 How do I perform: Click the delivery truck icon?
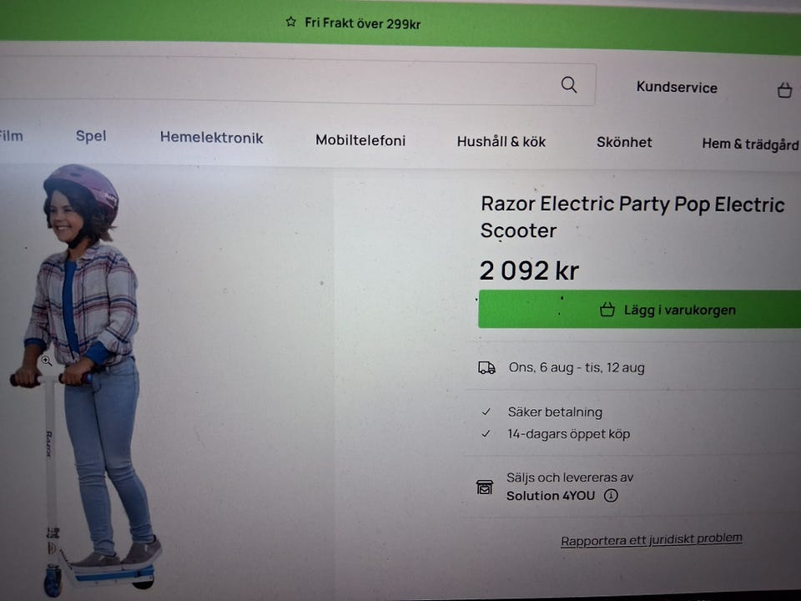click(x=486, y=367)
